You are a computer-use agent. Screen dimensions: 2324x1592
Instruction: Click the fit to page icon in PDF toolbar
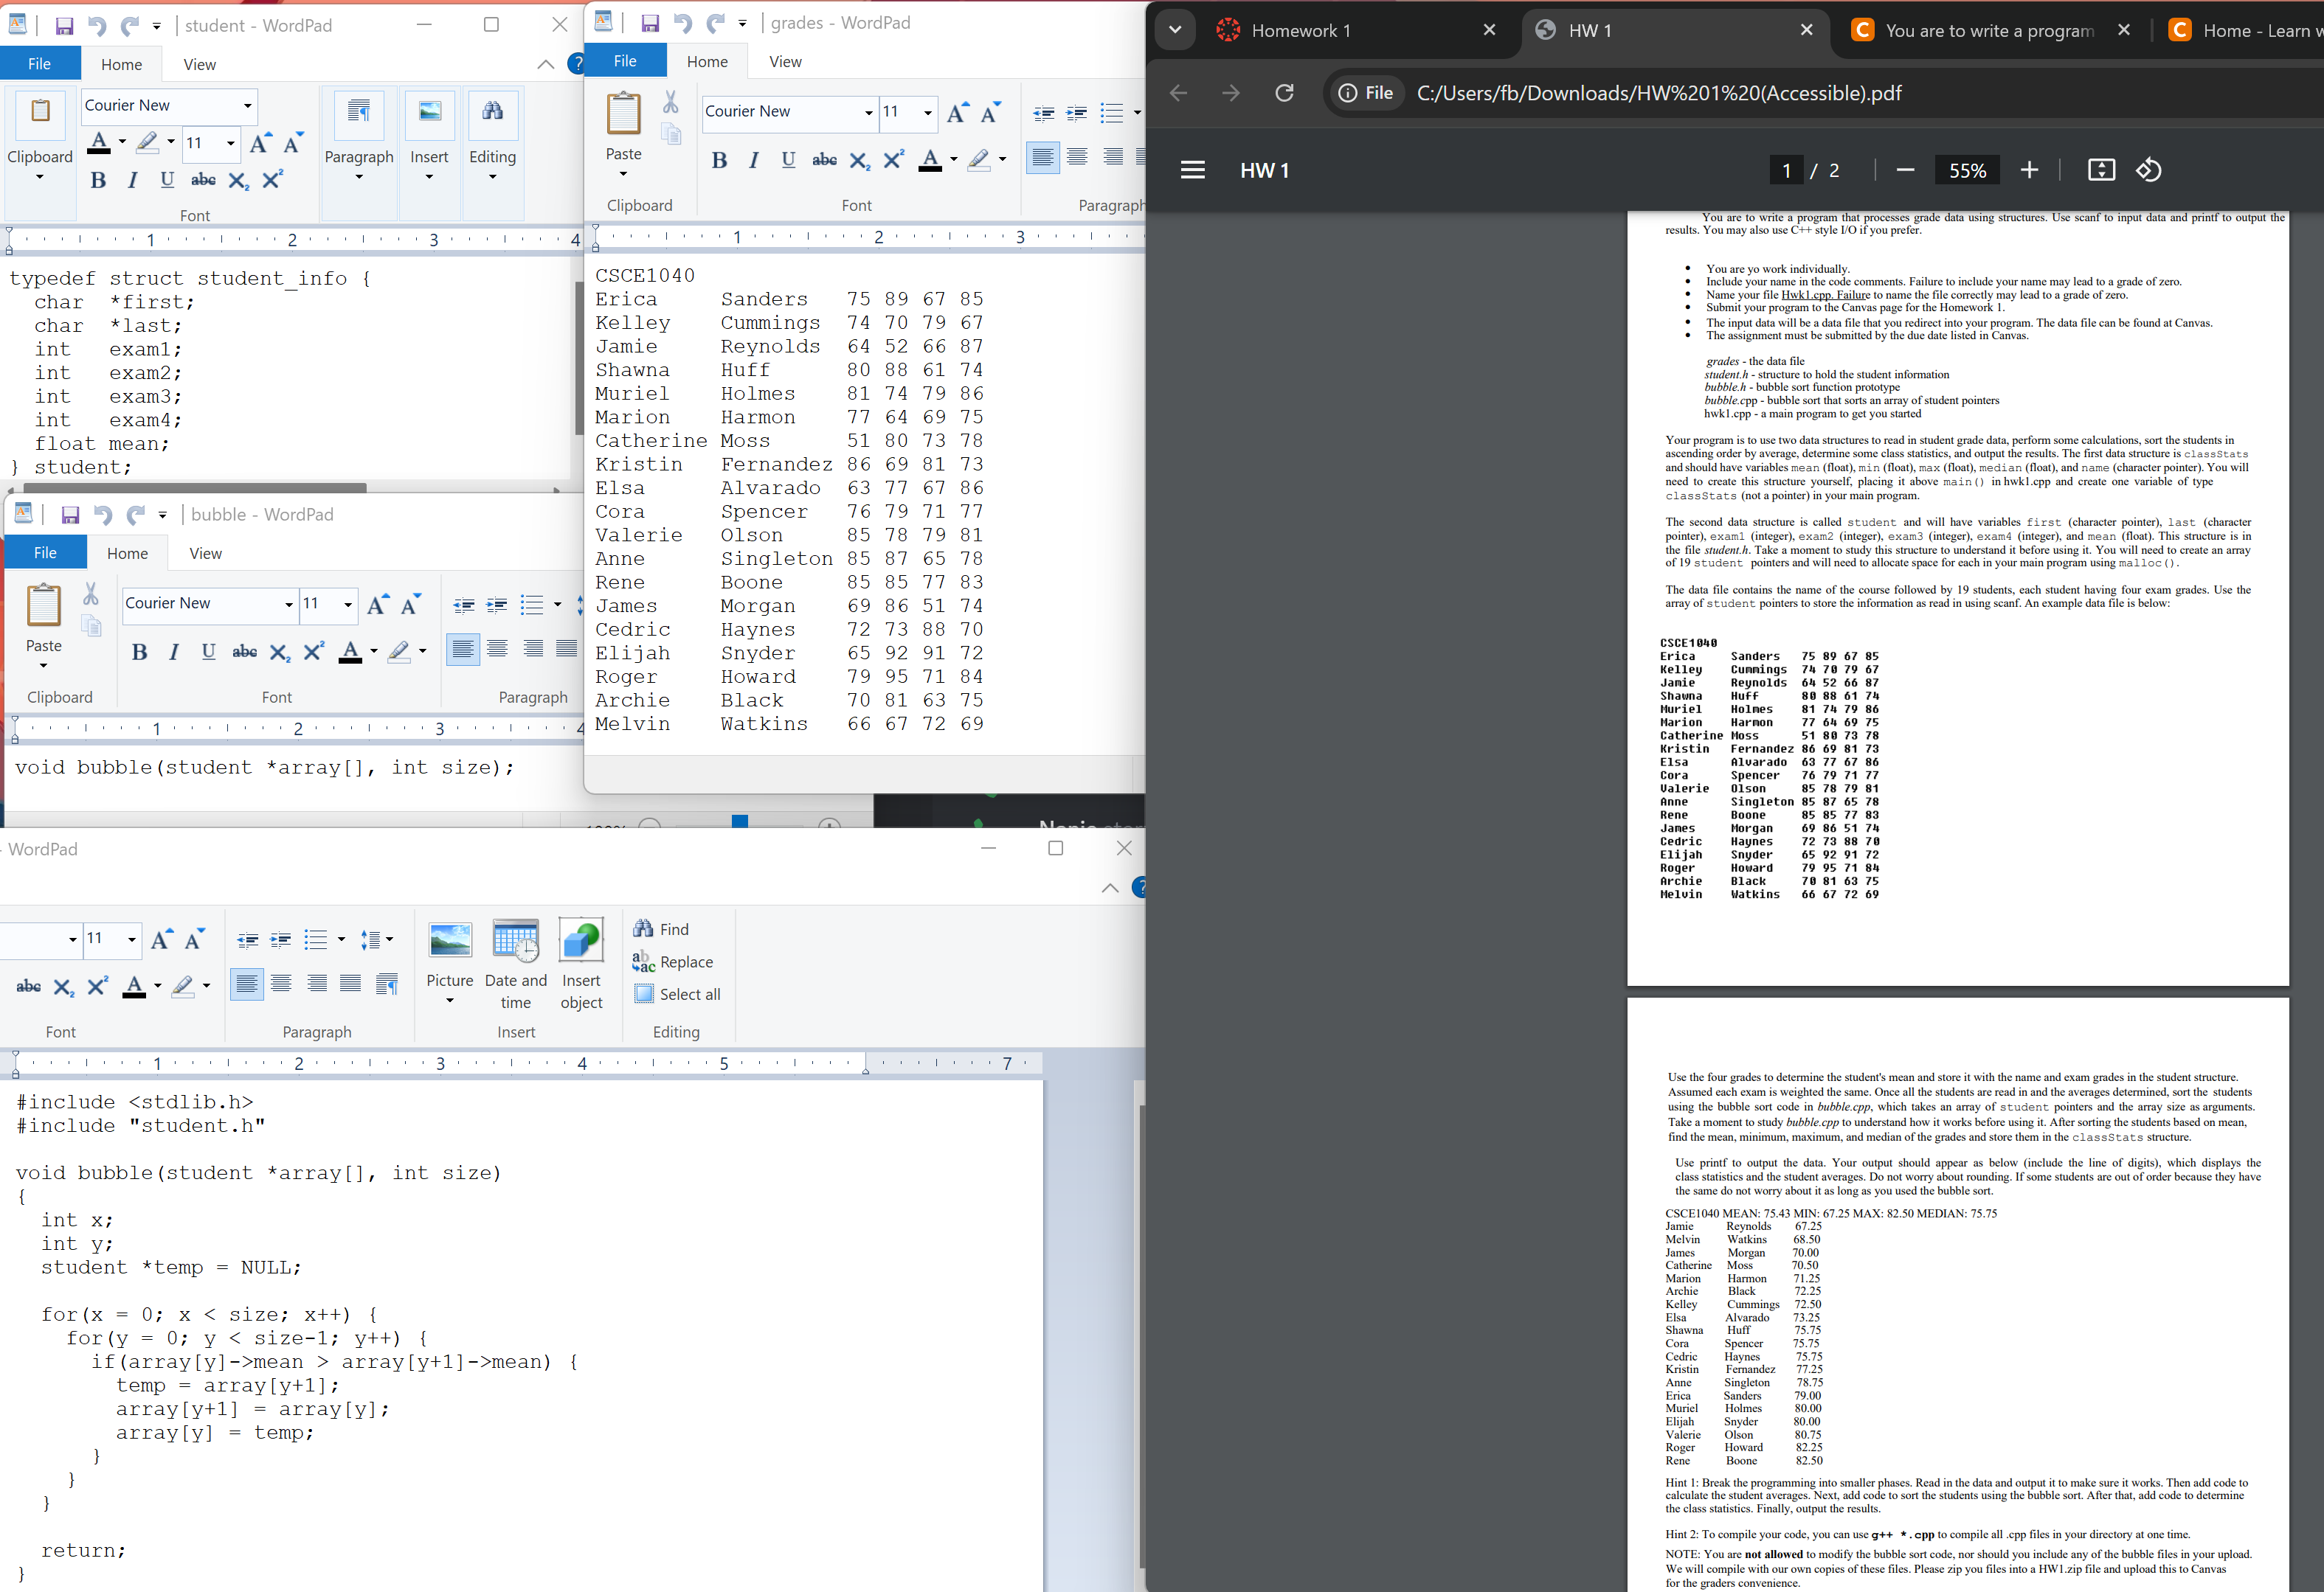(2101, 170)
